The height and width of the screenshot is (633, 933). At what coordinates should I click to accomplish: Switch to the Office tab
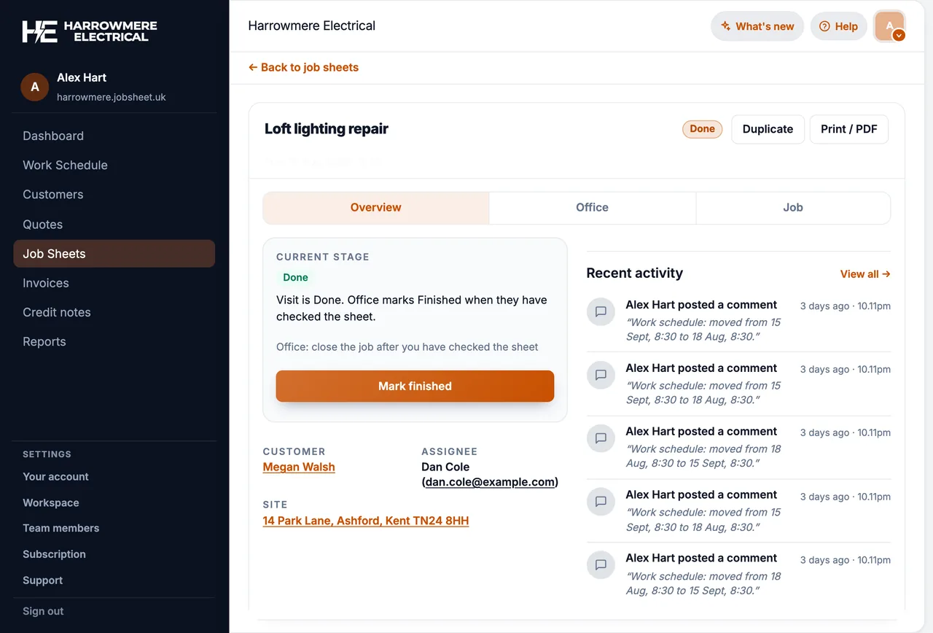click(592, 208)
